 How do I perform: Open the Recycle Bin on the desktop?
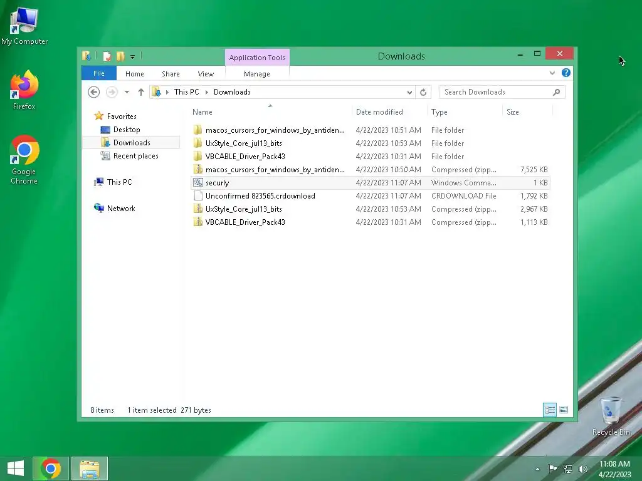click(611, 416)
